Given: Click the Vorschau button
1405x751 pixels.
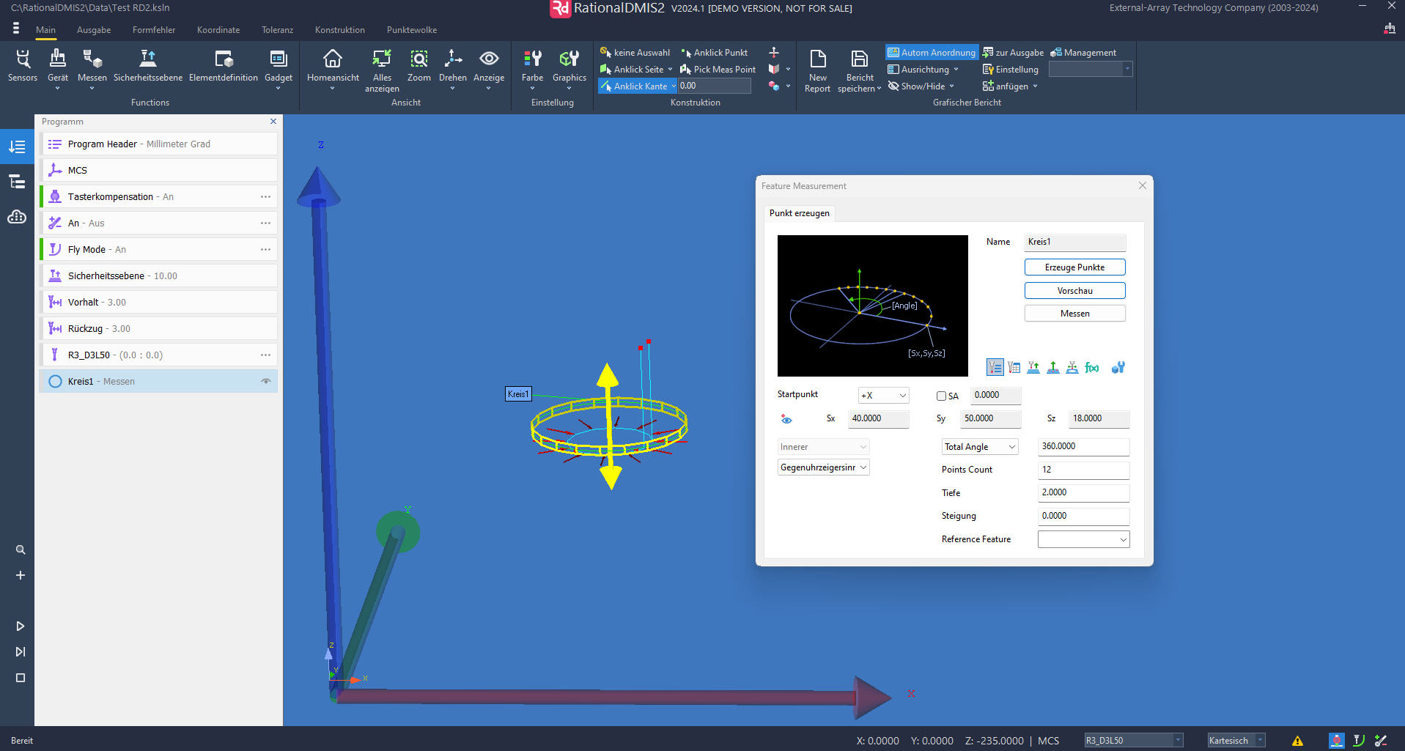Looking at the screenshot, I should [x=1074, y=290].
